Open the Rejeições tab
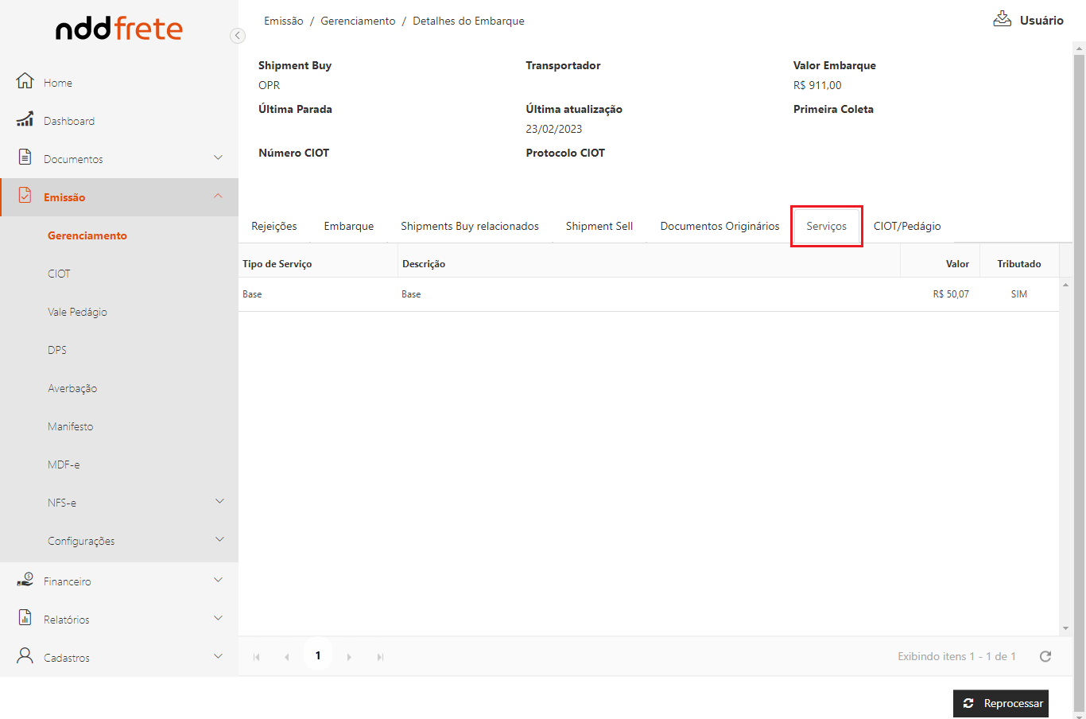 pyautogui.click(x=273, y=227)
